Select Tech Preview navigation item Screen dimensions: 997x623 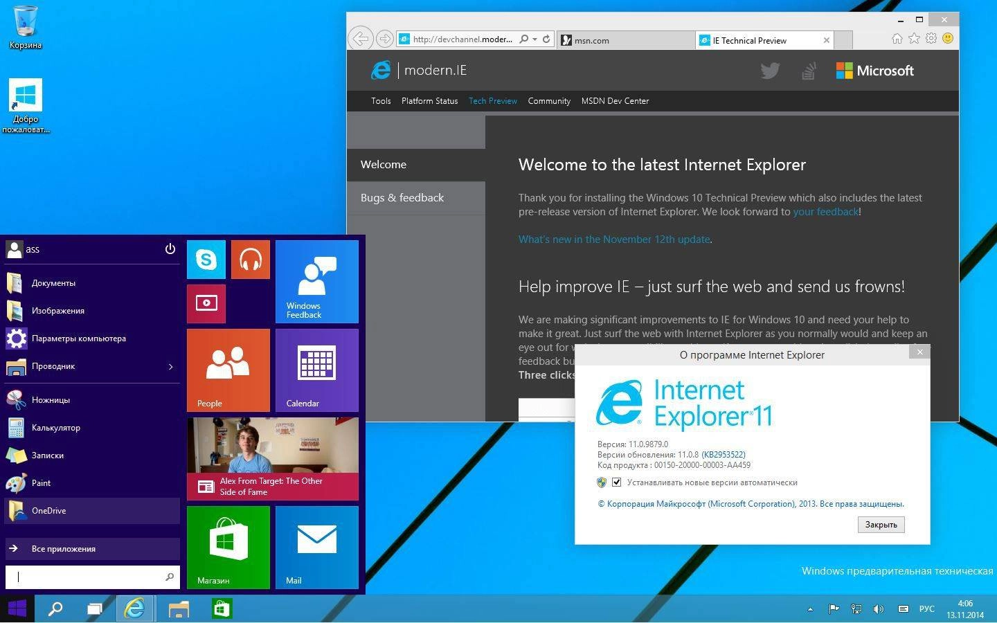tap(492, 101)
